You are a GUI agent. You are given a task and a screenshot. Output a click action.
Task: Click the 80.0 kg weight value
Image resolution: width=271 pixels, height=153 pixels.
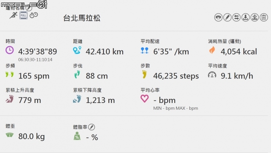pyautogui.click(x=32, y=136)
